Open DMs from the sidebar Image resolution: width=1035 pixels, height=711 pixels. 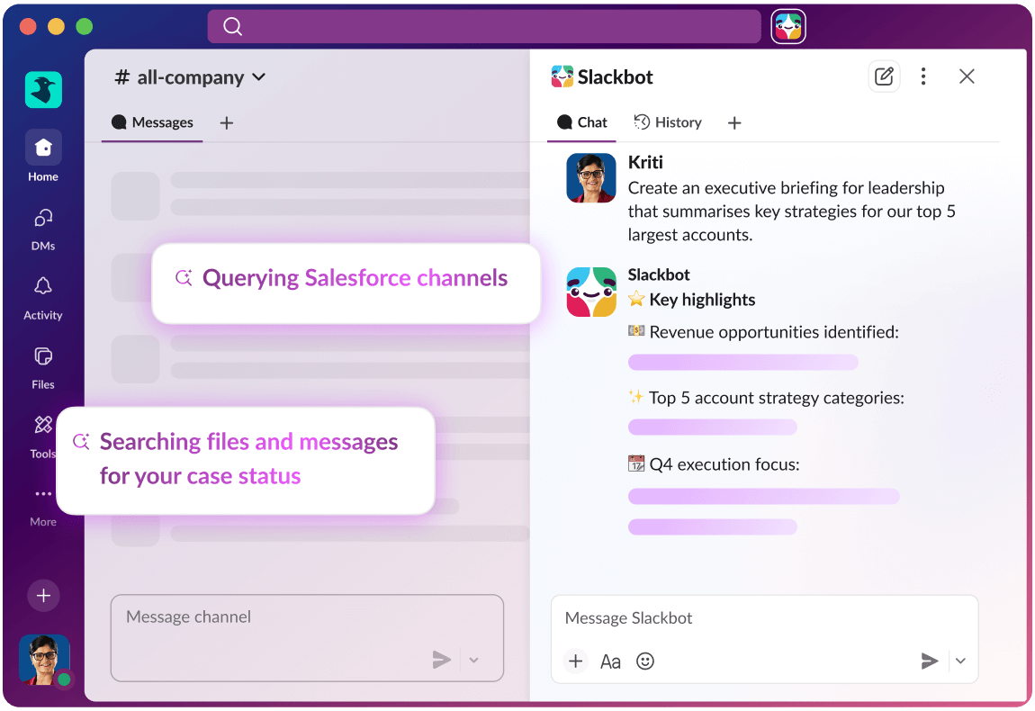click(x=43, y=219)
